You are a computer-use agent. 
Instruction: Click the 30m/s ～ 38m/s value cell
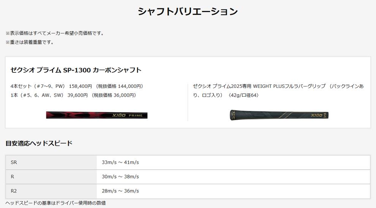233,177
